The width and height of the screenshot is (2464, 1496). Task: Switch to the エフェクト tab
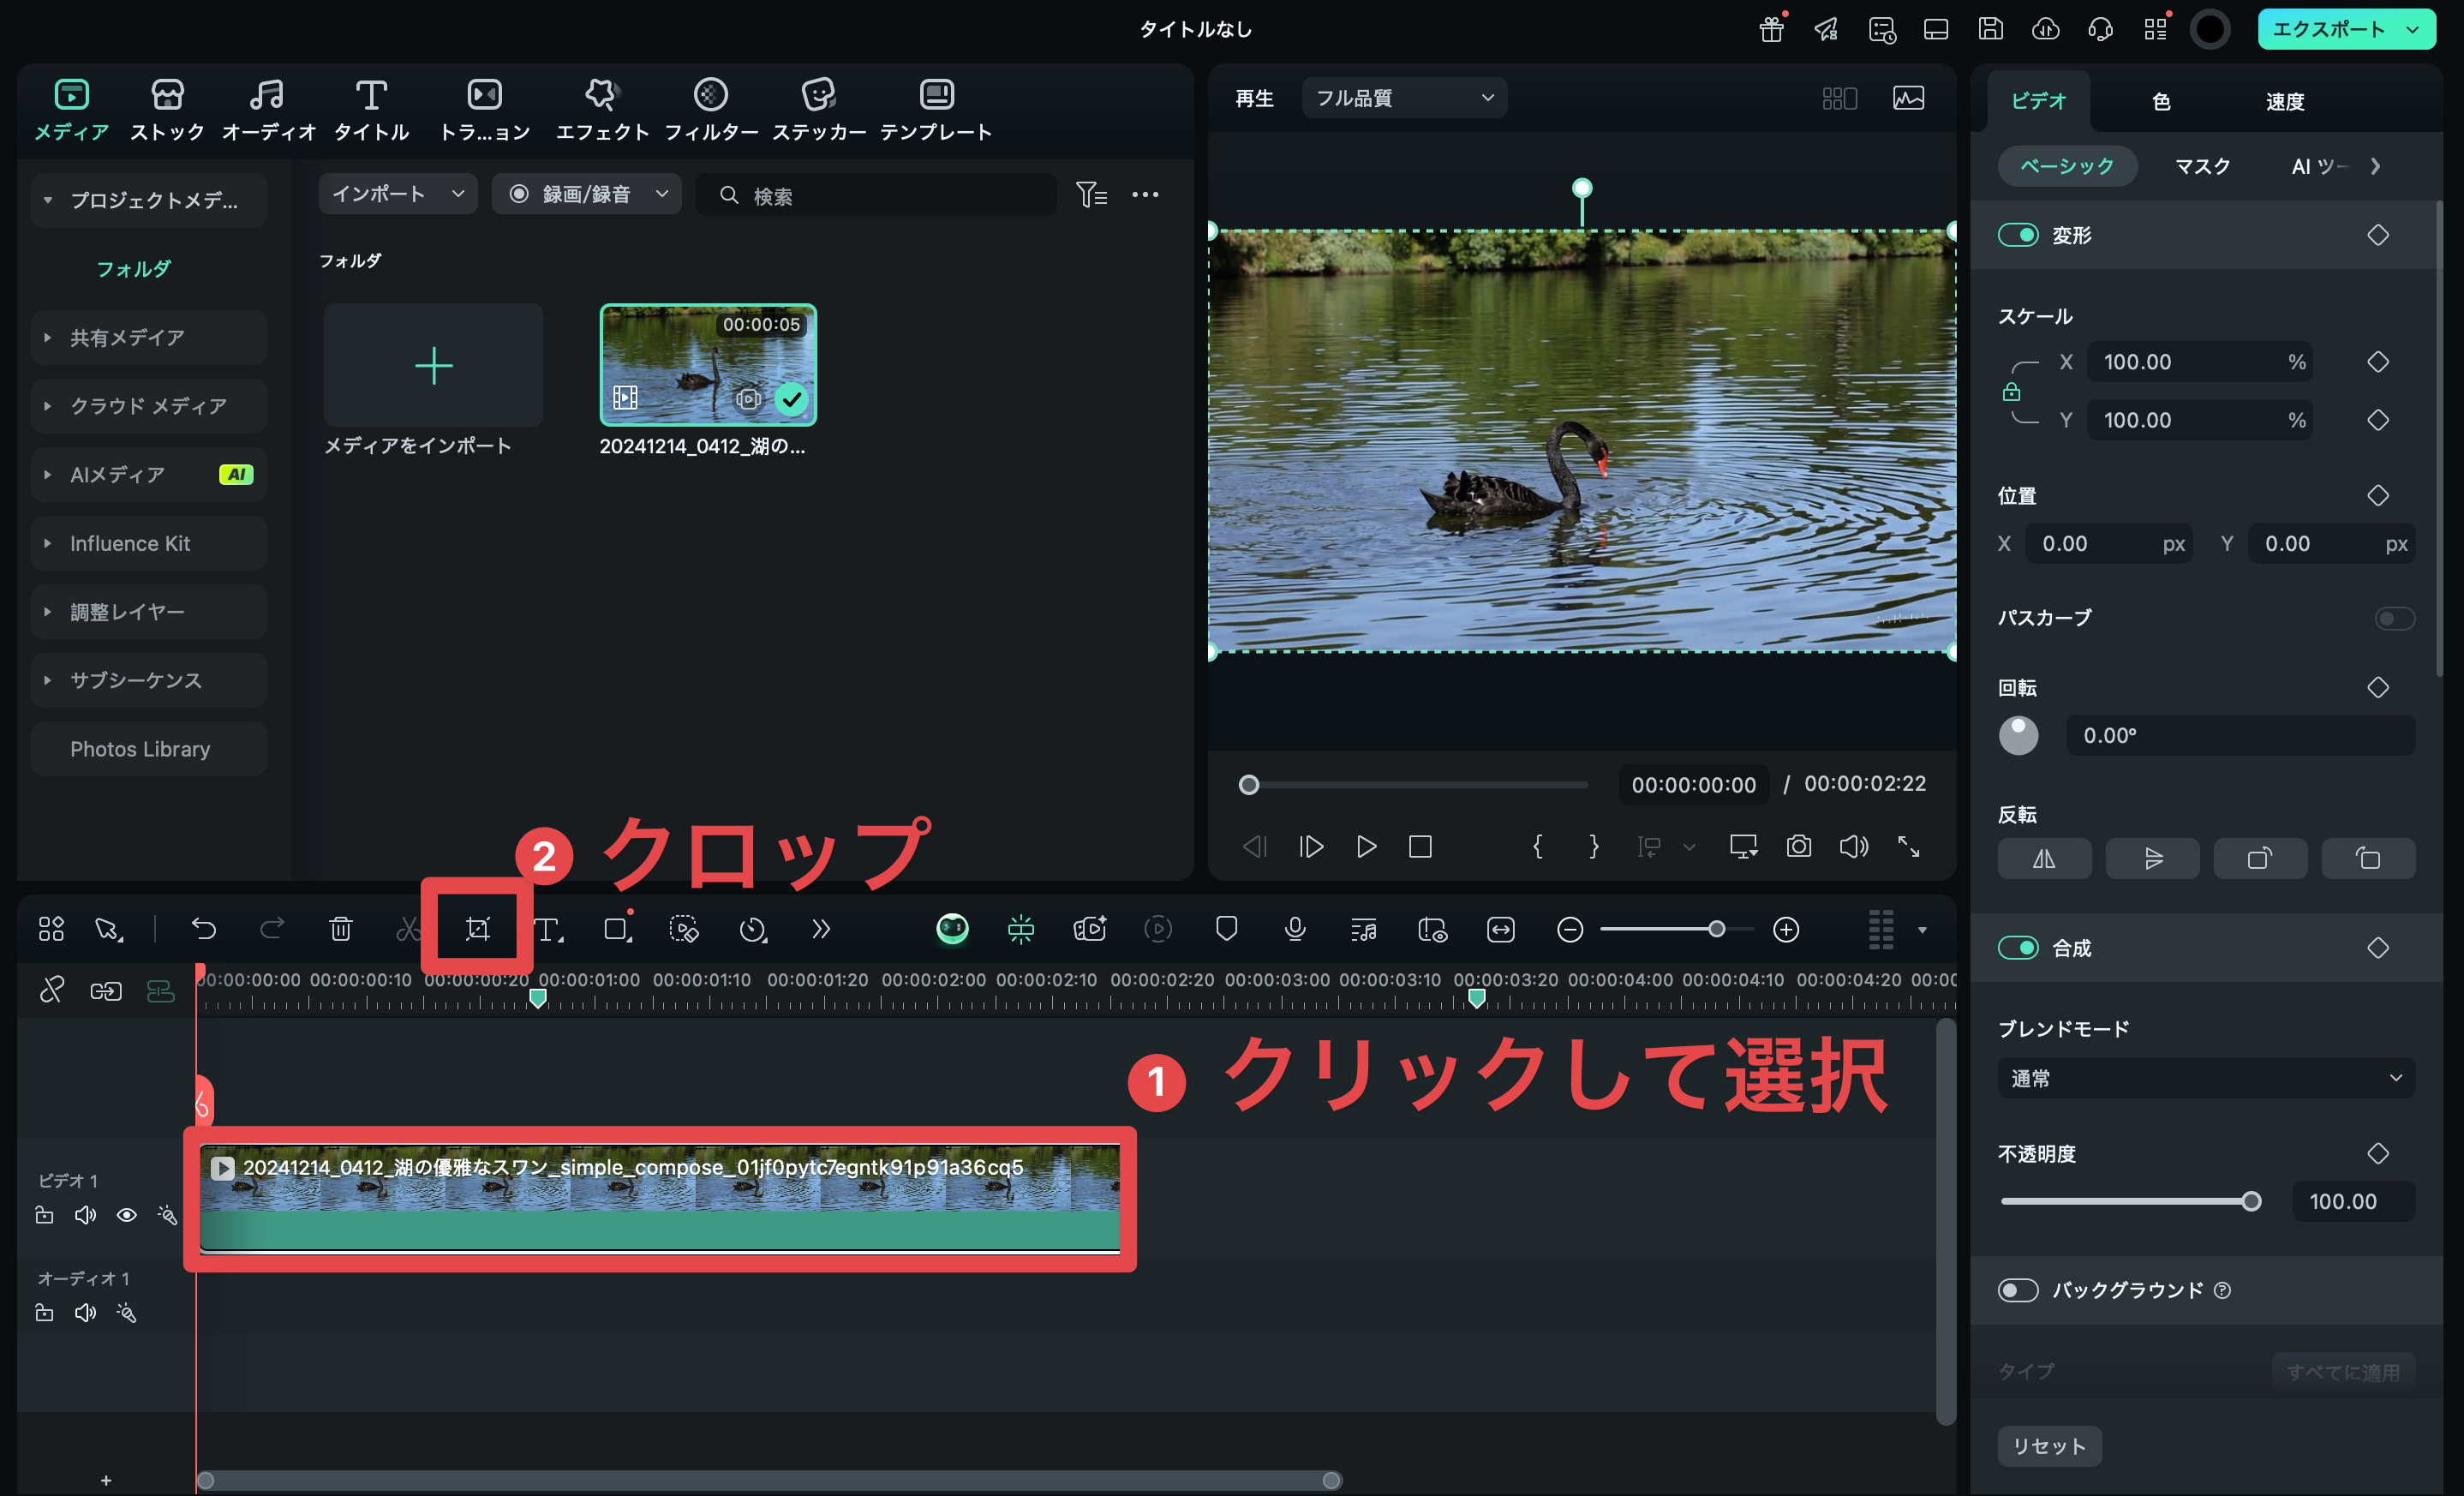(602, 110)
